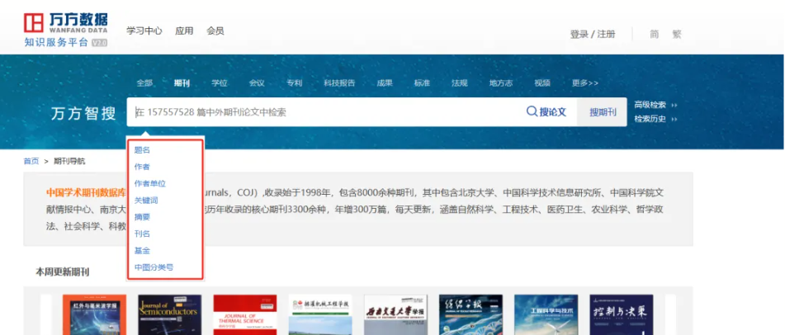
Task: Choose 基金 from field dropdown
Action: click(x=142, y=250)
